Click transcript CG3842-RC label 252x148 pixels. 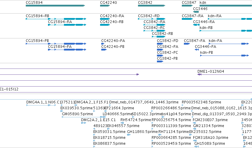pyautogui.click(x=154, y=28)
